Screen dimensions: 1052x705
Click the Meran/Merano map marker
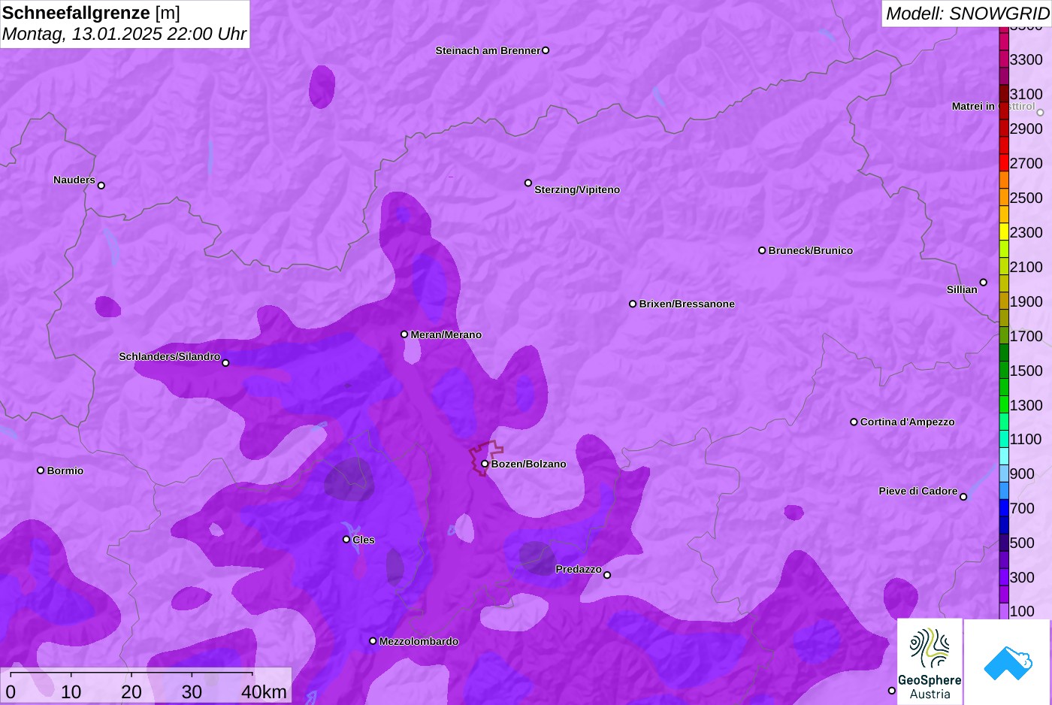pos(404,334)
